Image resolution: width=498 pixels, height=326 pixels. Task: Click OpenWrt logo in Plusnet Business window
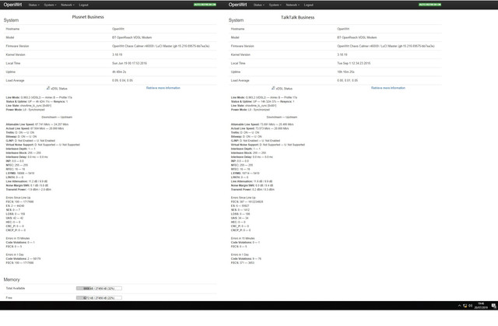point(12,5)
